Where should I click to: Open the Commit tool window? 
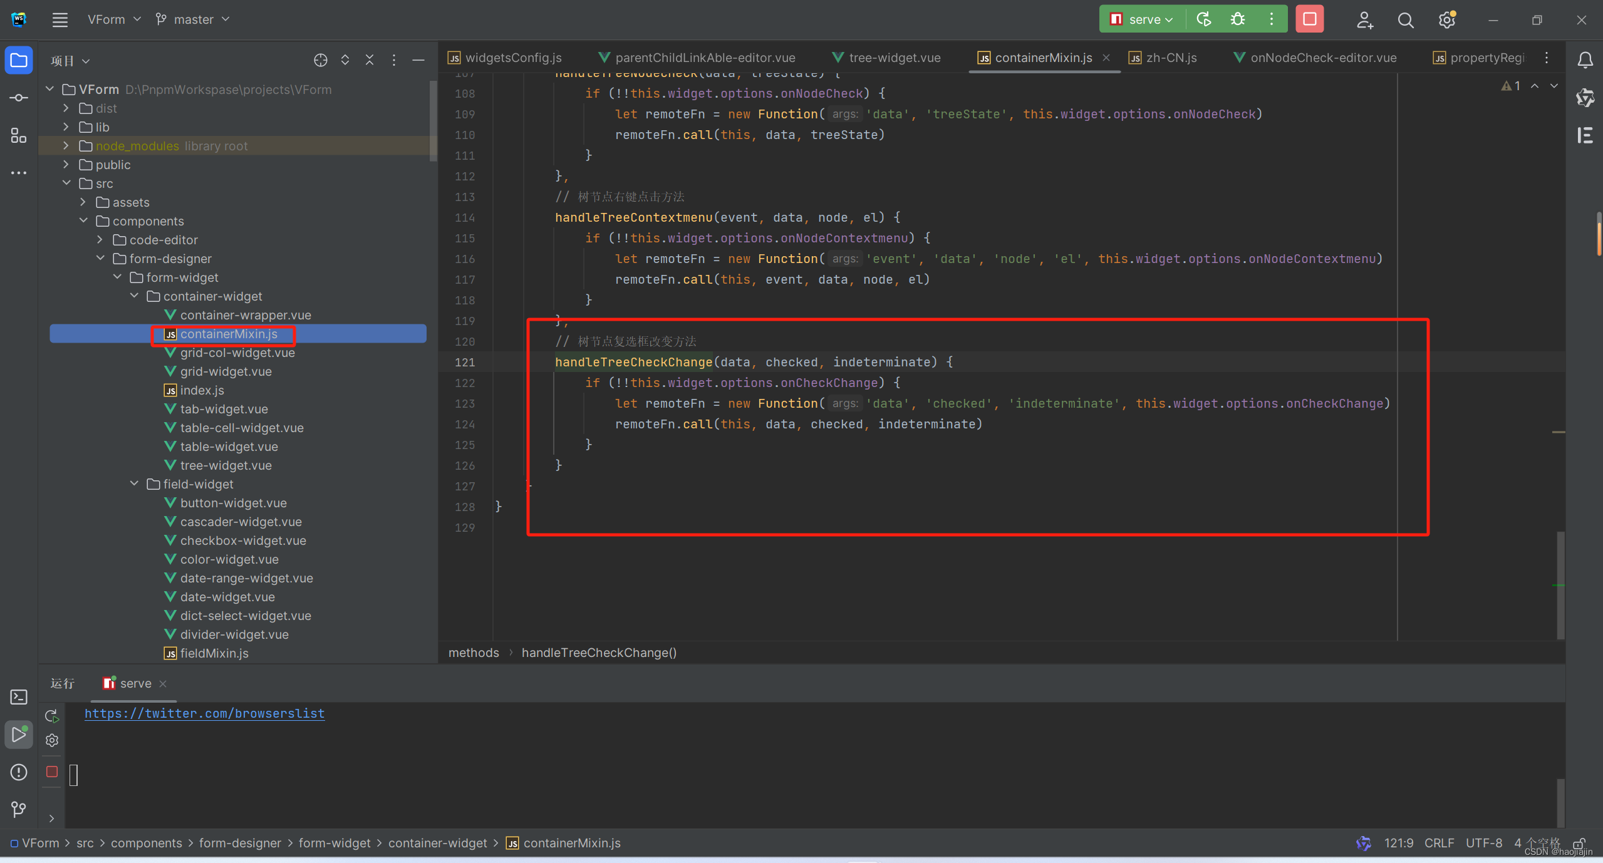coord(18,98)
